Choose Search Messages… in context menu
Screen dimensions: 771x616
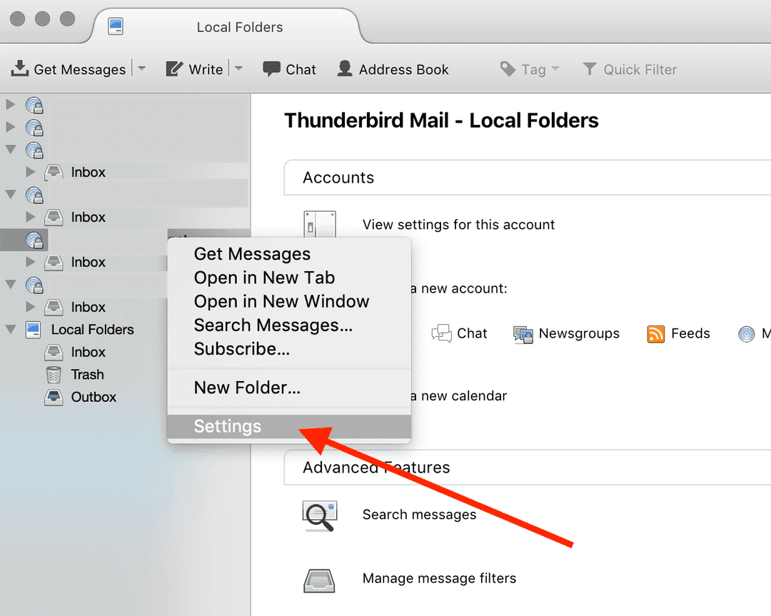pyautogui.click(x=289, y=325)
